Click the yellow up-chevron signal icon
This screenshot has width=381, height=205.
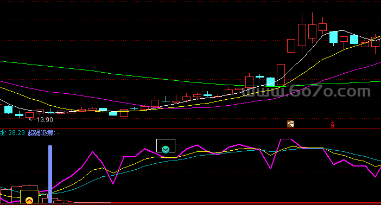pyautogui.click(x=29, y=200)
